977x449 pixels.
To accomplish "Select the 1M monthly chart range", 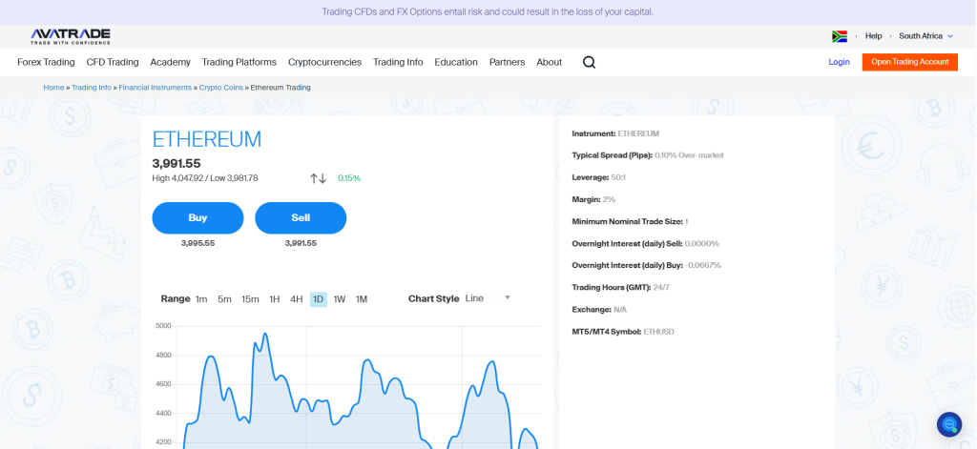I will [362, 299].
